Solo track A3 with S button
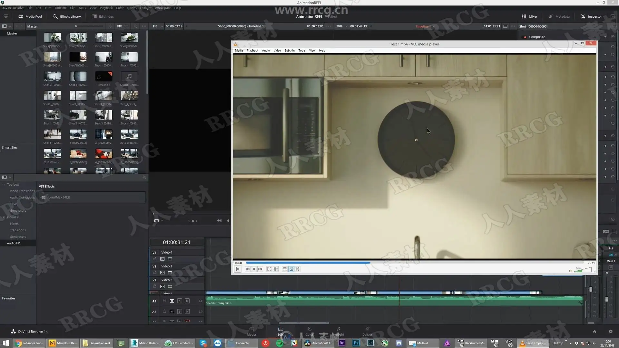The height and width of the screenshot is (348, 619). (x=180, y=312)
